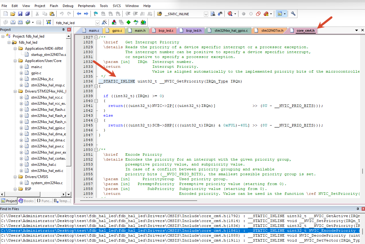Screen dimensions: 365x244
Task: Open the fdb_hal_led target selection dropdown
Action: coord(98,23)
